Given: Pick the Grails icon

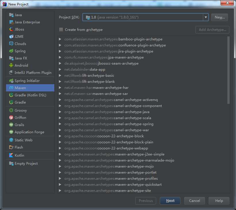Looking at the screenshot, I should coord(11,125).
